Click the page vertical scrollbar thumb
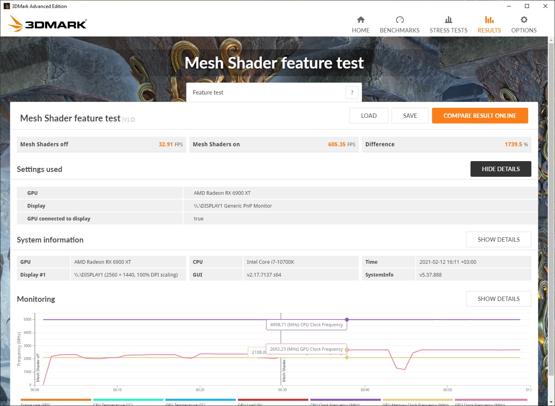 pyautogui.click(x=551, y=210)
